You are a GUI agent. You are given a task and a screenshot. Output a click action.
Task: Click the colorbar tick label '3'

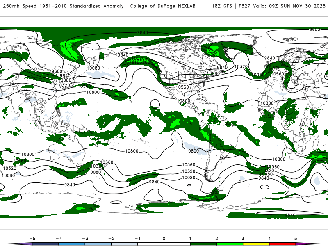pyautogui.click(x=243, y=239)
